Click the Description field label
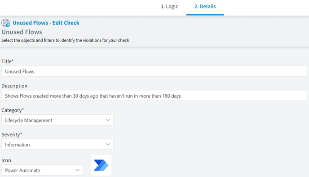Viewport: 309px width, 177px height. tap(14, 86)
